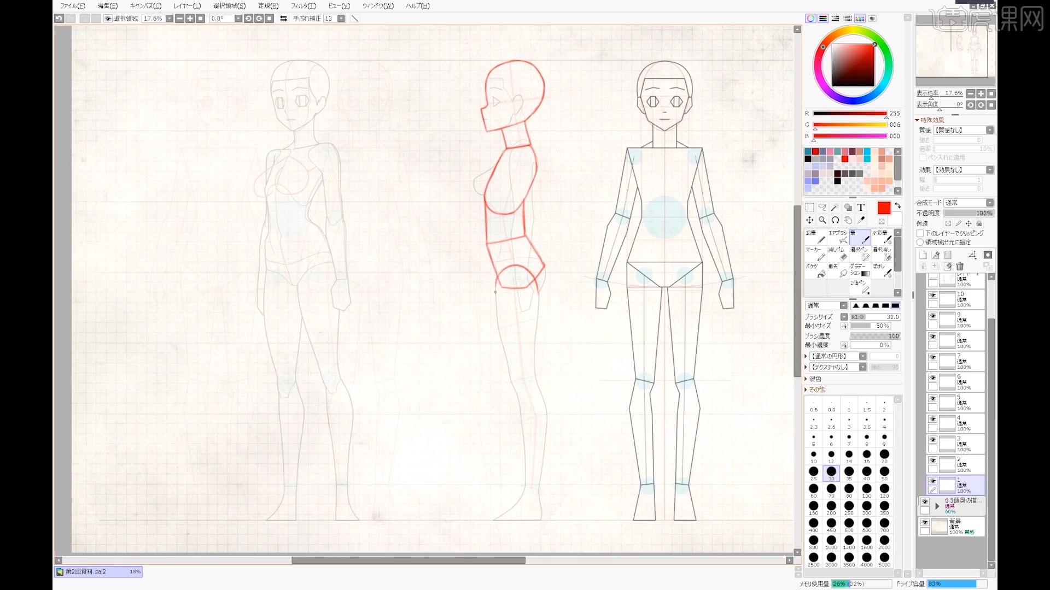Open the ウィンドウ menu
The width and height of the screenshot is (1050, 590).
[x=375, y=6]
